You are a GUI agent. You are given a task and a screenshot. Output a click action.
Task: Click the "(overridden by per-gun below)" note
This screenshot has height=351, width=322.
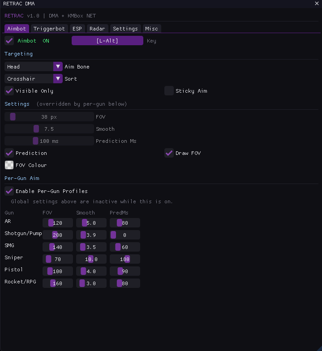82,104
